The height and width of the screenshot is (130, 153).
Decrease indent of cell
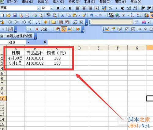pos(143,8)
